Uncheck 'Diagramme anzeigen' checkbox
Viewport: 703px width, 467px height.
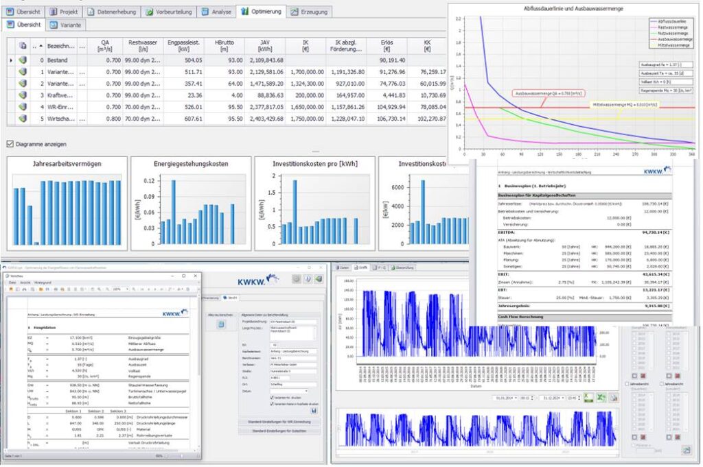(x=10, y=144)
